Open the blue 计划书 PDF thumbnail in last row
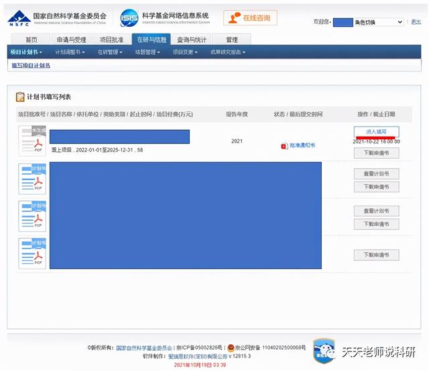This screenshot has height=371, width=429. pyautogui.click(x=32, y=253)
